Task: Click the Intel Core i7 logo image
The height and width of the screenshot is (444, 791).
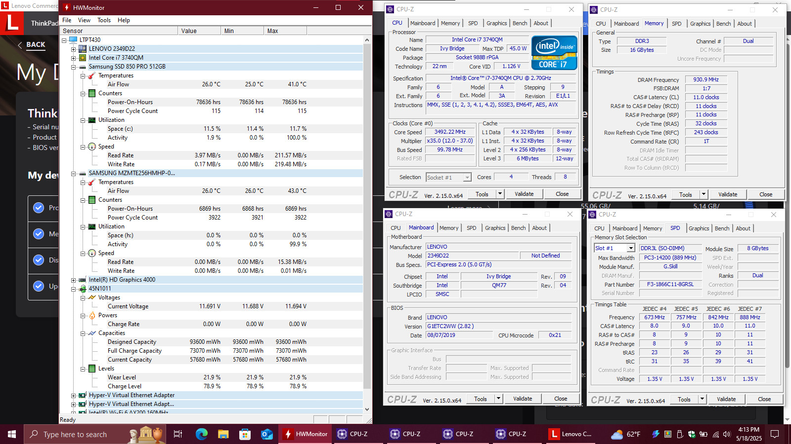Action: (x=554, y=52)
